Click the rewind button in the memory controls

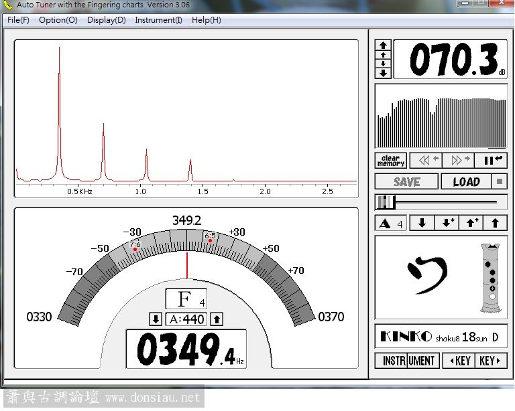coord(424,161)
